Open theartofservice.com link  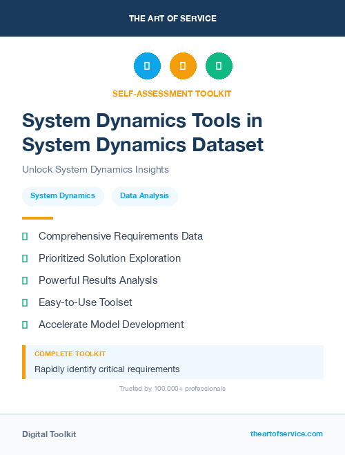[x=286, y=434]
